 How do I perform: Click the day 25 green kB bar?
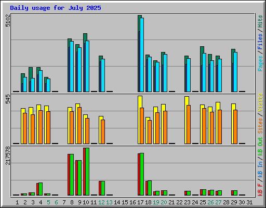click(204, 192)
